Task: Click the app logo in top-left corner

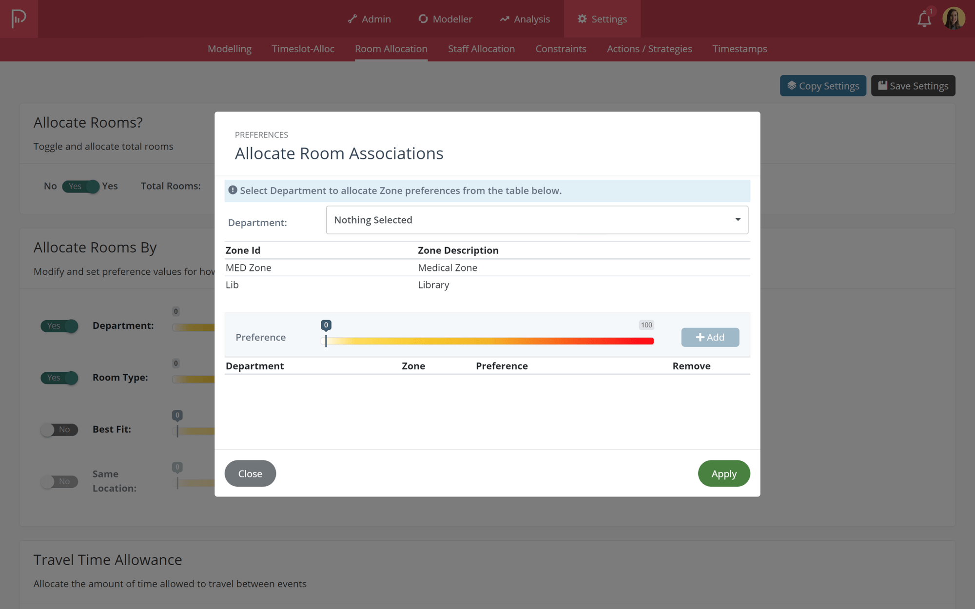Action: tap(19, 19)
